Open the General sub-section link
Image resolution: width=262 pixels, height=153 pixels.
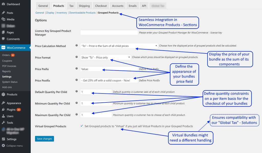40,13
